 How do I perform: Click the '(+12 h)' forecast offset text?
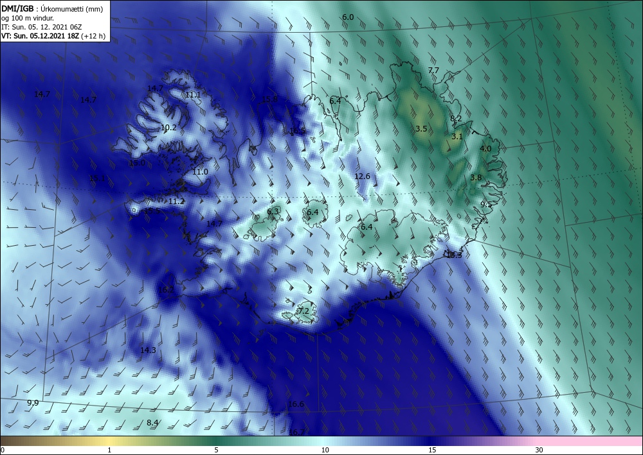(93, 36)
